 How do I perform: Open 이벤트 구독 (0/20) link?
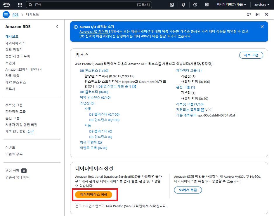tap(93, 148)
